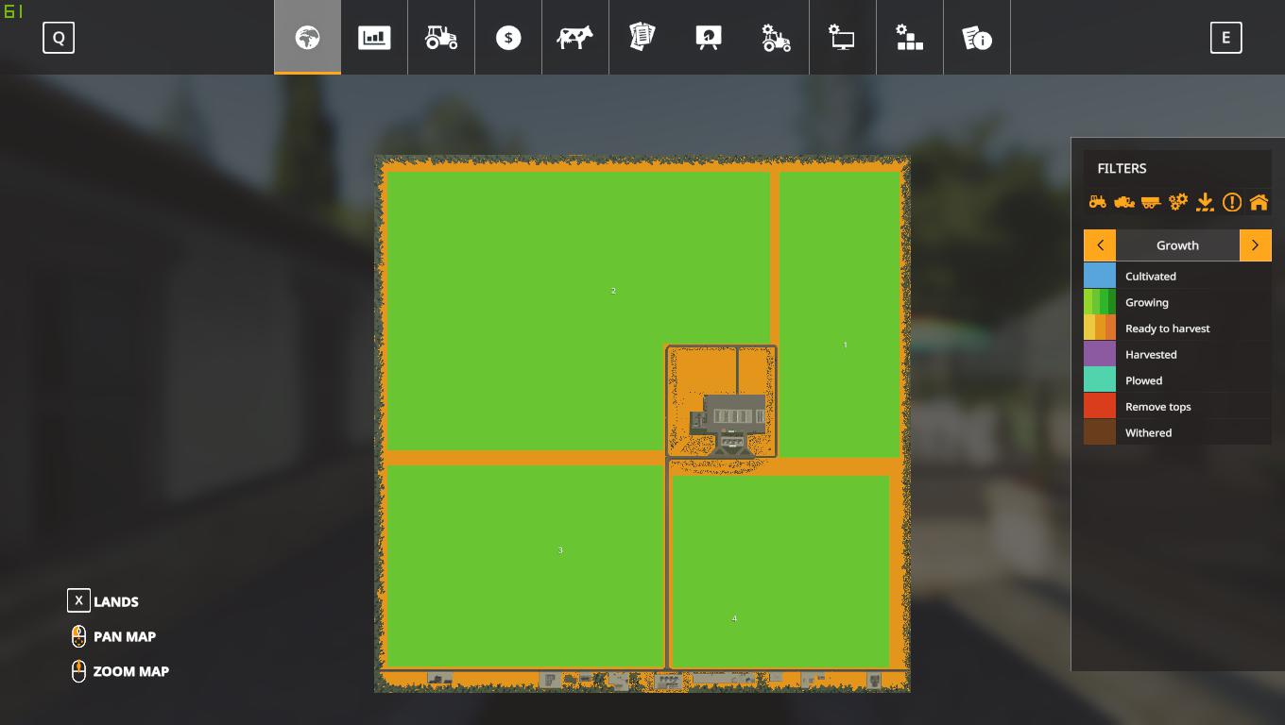
Task: Select the world map tab
Action: click(307, 38)
